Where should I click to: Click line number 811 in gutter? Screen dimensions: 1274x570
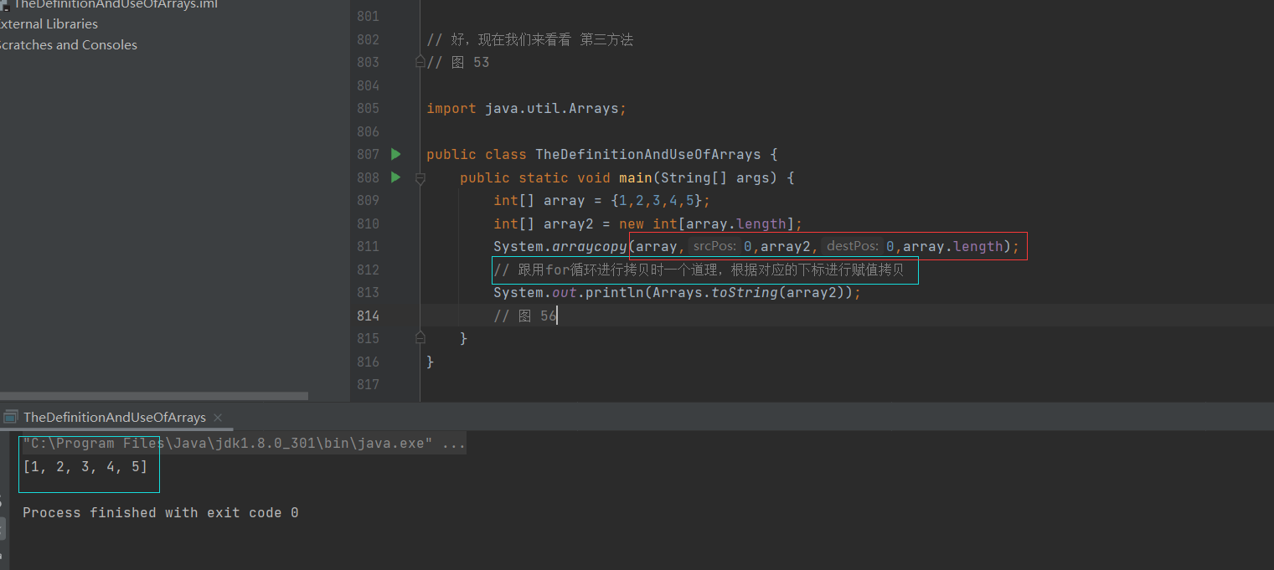point(368,246)
